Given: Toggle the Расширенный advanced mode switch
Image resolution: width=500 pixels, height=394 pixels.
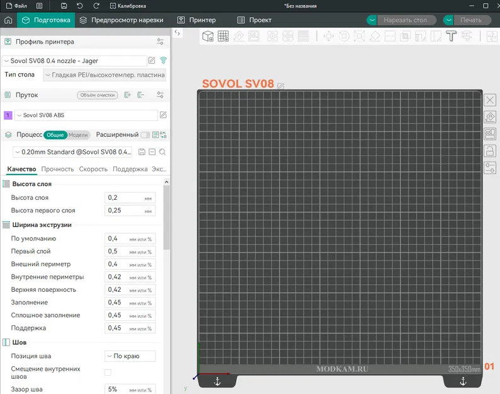Looking at the screenshot, I should click(x=145, y=135).
